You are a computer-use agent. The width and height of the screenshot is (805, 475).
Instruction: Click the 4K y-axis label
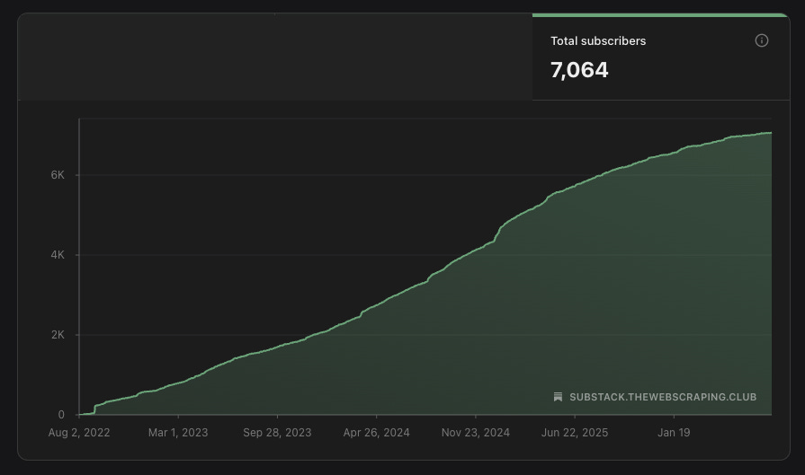(58, 255)
